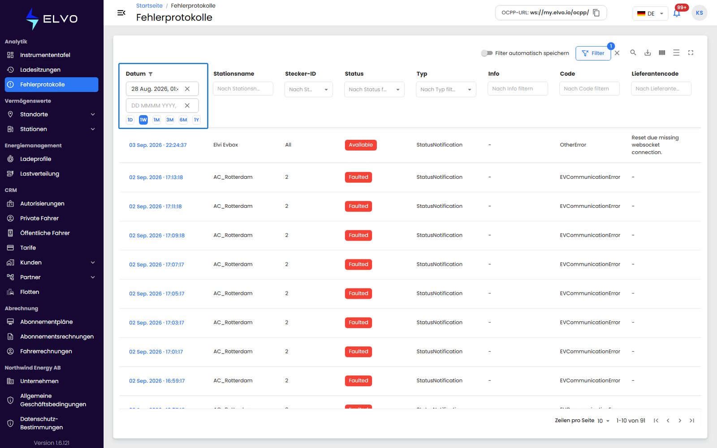Toggle Filter automatisch speichern switch
This screenshot has width=717, height=448.
pos(487,53)
